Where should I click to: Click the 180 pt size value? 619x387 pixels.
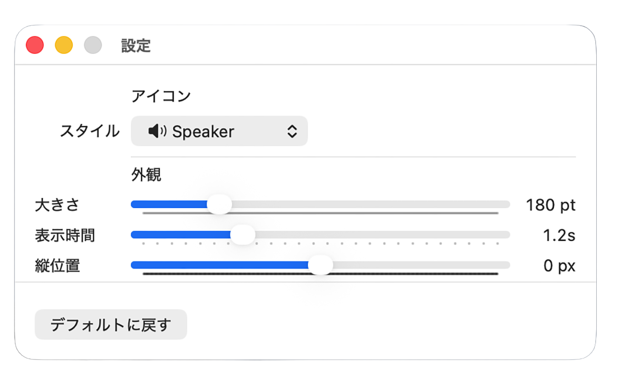[x=550, y=205]
